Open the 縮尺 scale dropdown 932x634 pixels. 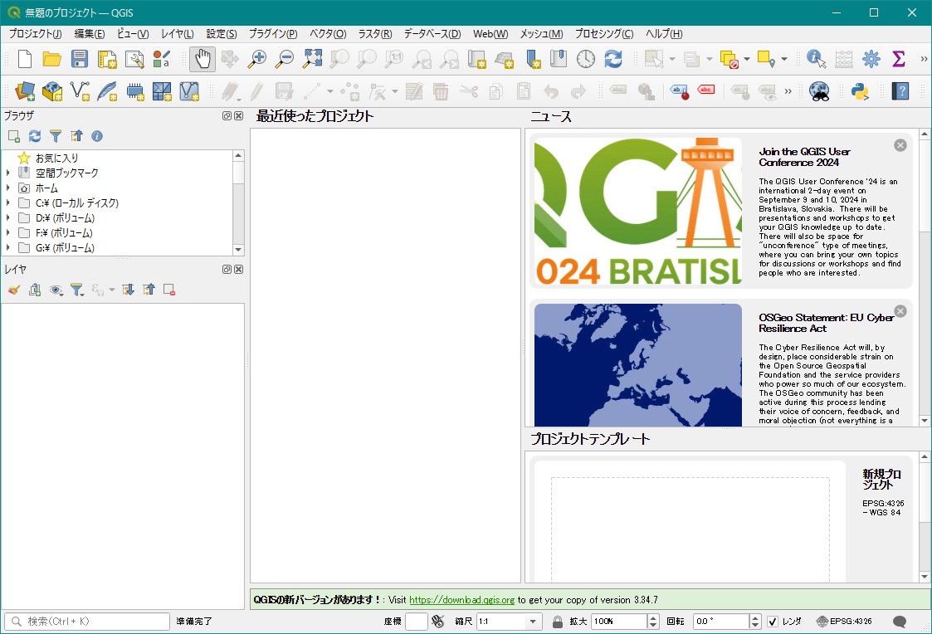pos(533,622)
